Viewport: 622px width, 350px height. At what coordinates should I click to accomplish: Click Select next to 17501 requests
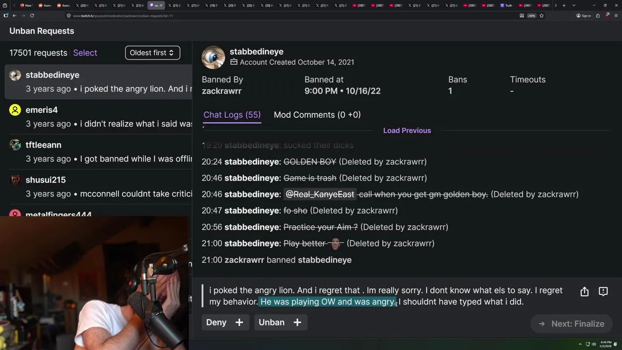coord(85,52)
